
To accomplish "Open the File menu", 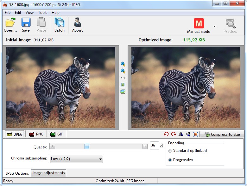I will tap(8, 13).
